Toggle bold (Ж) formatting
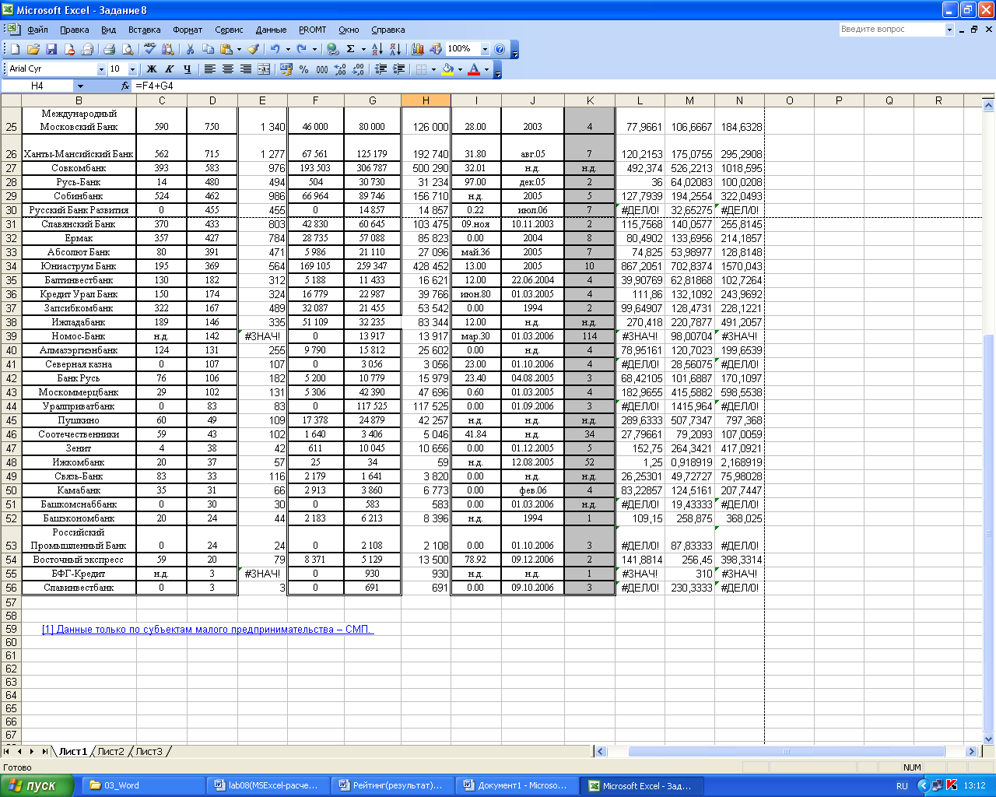The image size is (996, 797). [152, 69]
